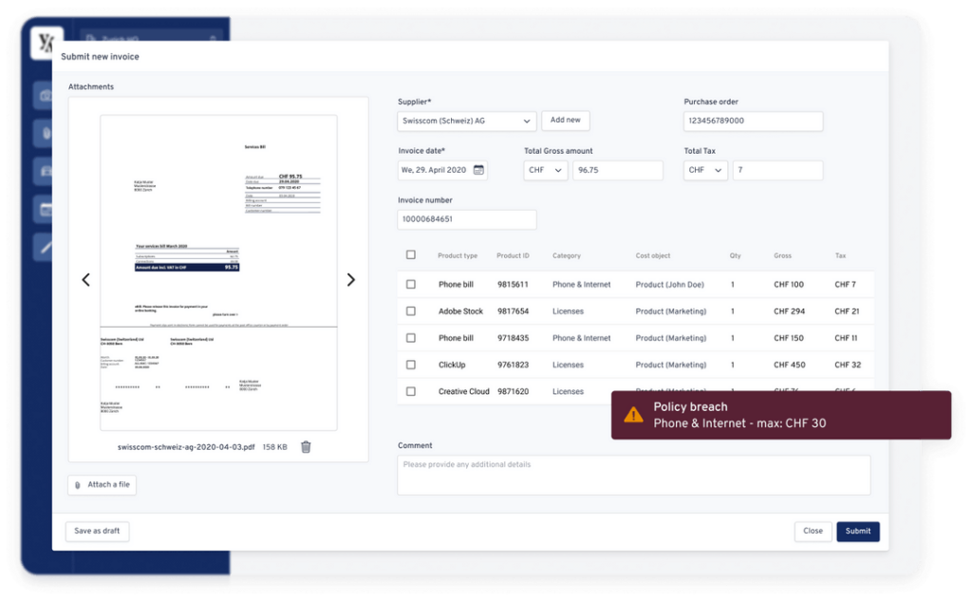Click the Policy breach notification banner
The image size is (972, 600).
(781, 415)
